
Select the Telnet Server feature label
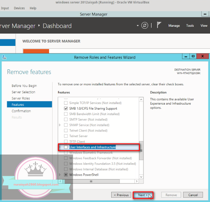[78, 136]
